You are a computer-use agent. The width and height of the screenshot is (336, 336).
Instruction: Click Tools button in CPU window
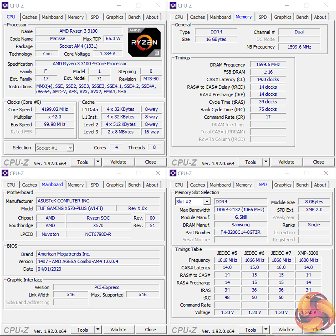click(83, 162)
